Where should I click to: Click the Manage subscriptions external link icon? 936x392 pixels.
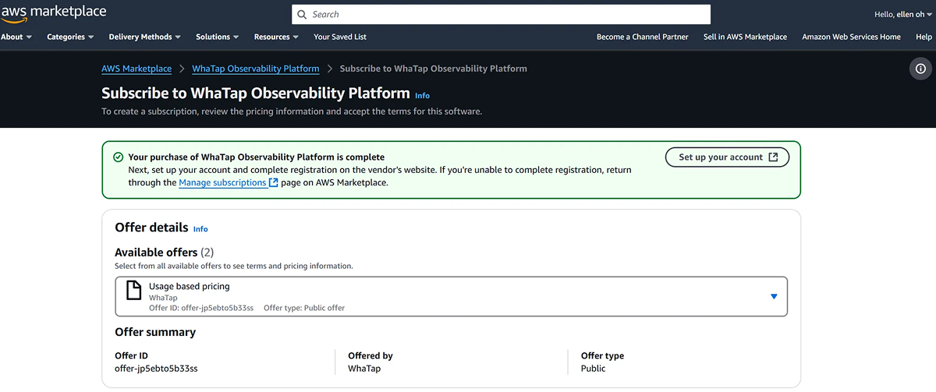click(x=274, y=182)
